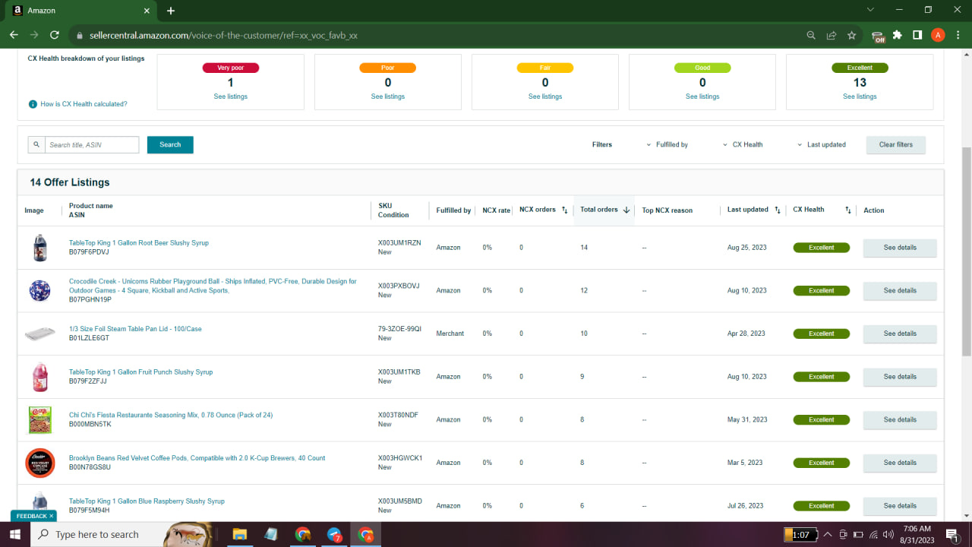Reload the Seller Central page
Screen dimensions: 972x547
pyautogui.click(x=55, y=35)
